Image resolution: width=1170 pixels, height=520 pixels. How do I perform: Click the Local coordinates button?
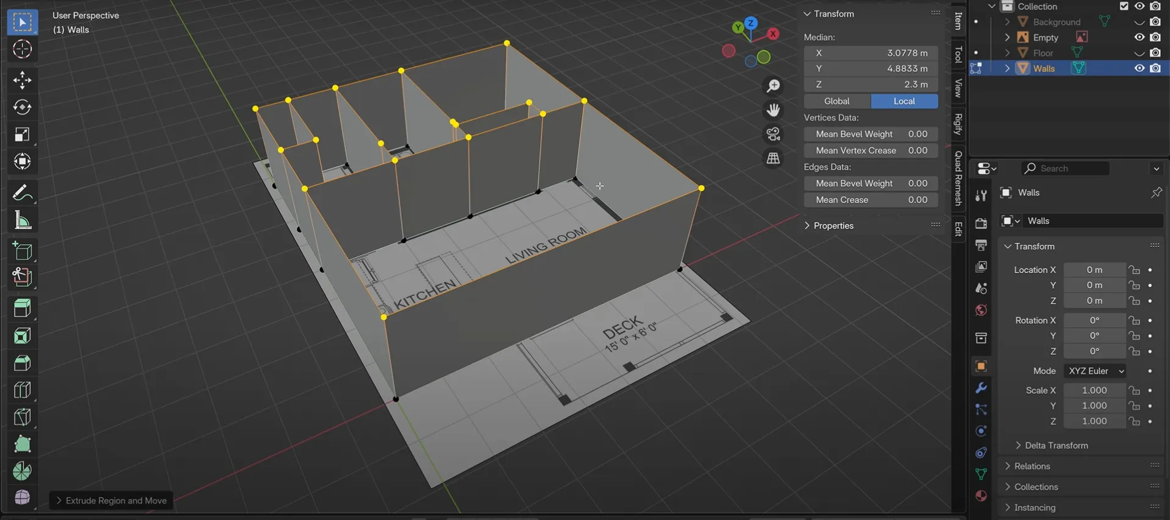(904, 101)
